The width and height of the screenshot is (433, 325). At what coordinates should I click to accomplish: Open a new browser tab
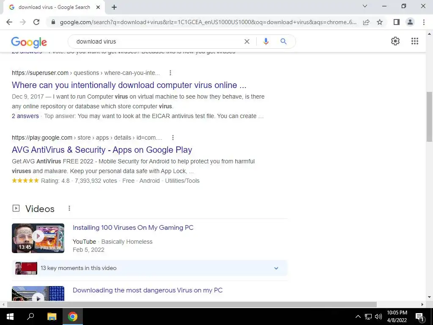(x=114, y=8)
